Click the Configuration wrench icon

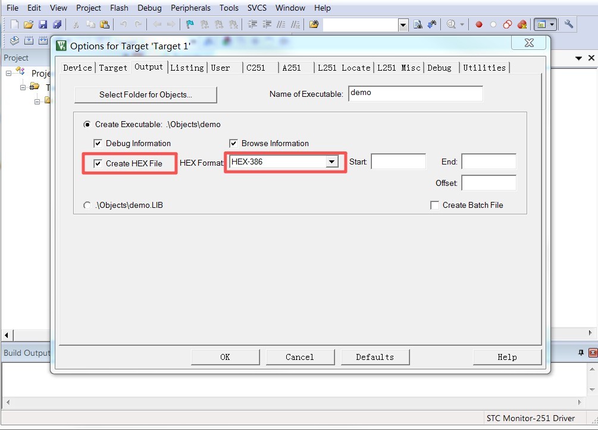[569, 24]
